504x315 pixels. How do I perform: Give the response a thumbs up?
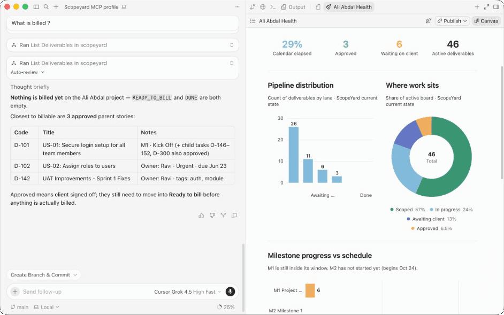point(201,216)
